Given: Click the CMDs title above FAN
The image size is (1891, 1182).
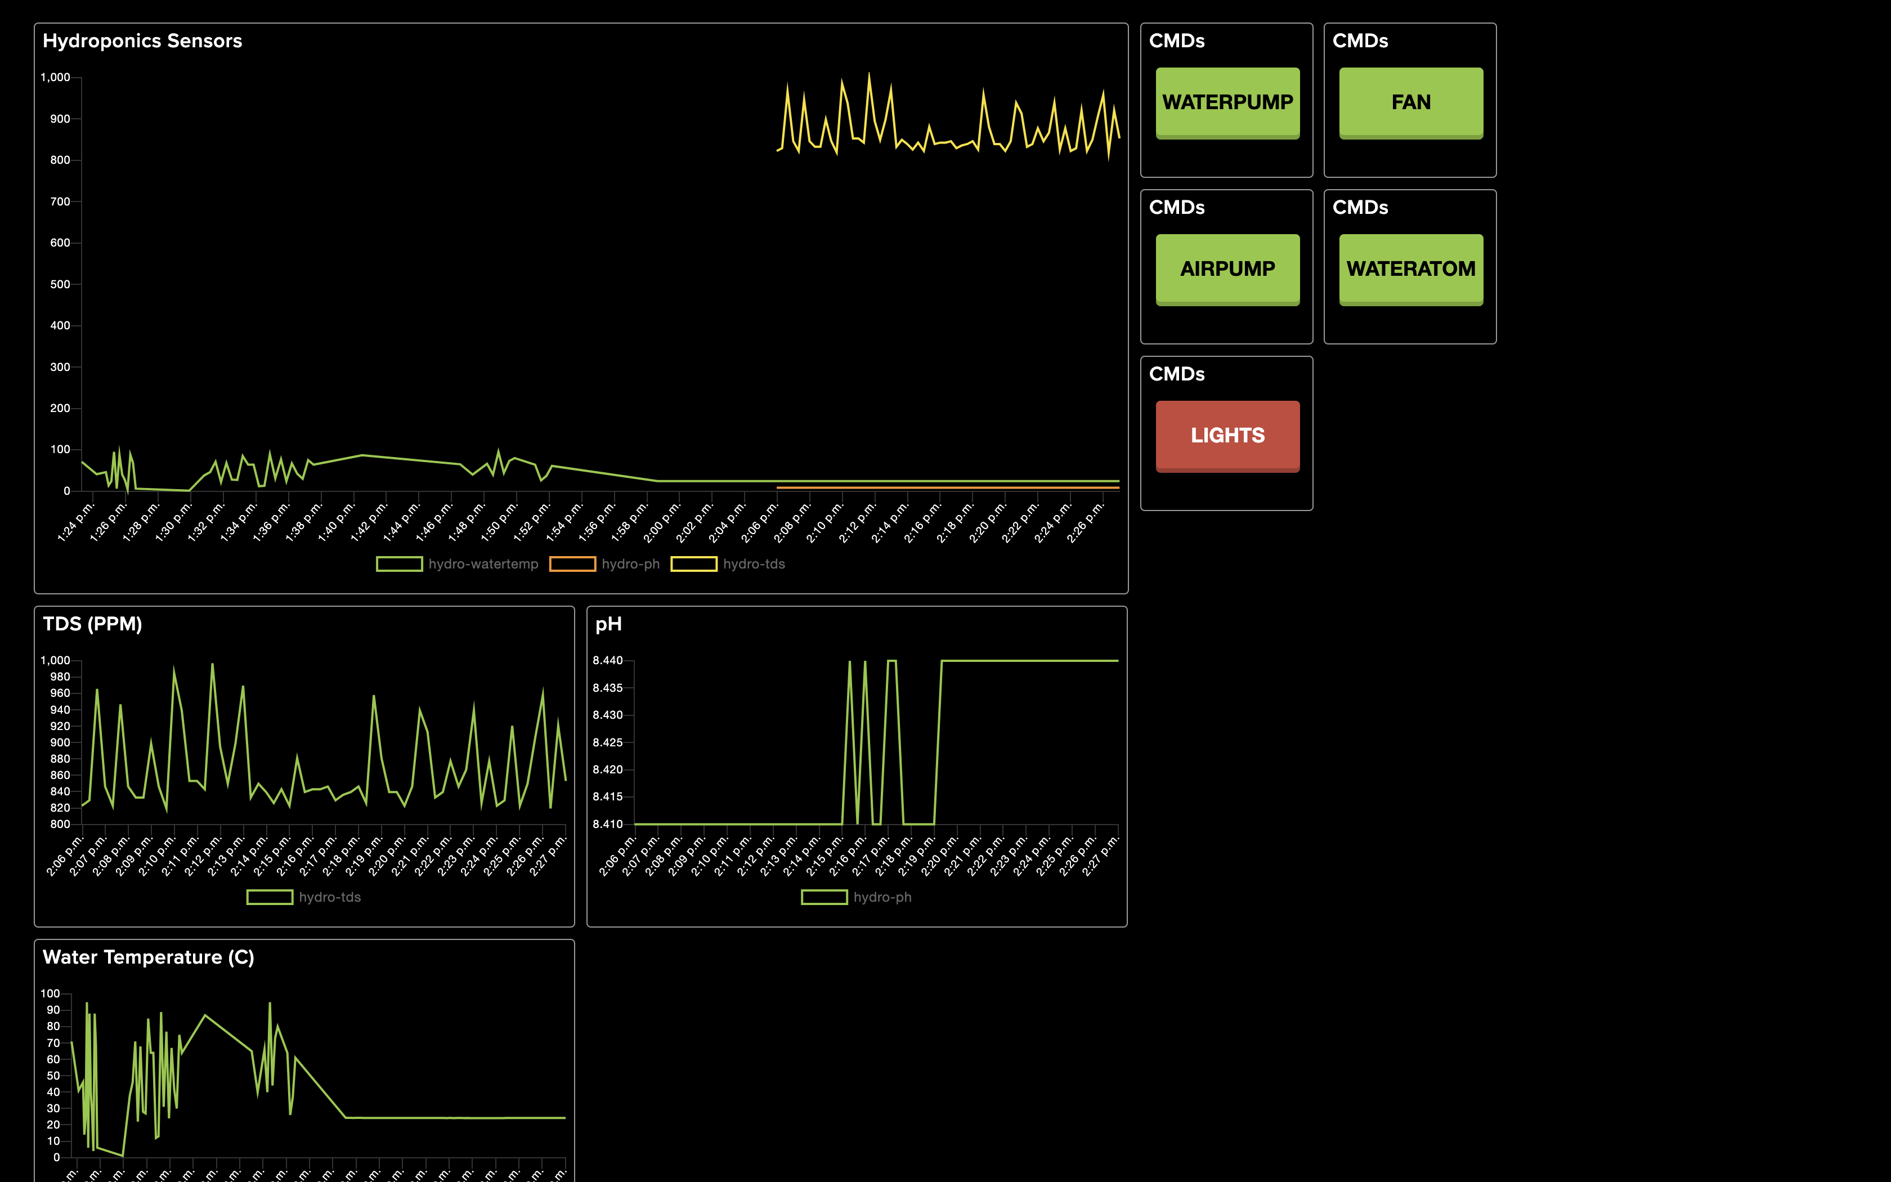Looking at the screenshot, I should (x=1360, y=41).
